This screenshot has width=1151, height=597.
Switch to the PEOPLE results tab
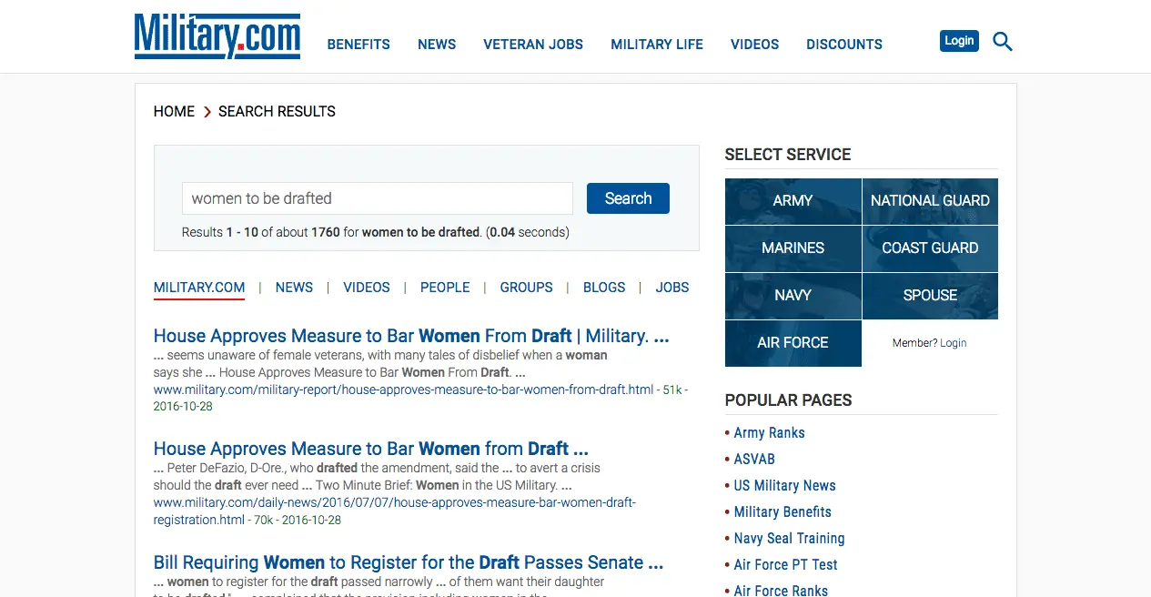445,288
